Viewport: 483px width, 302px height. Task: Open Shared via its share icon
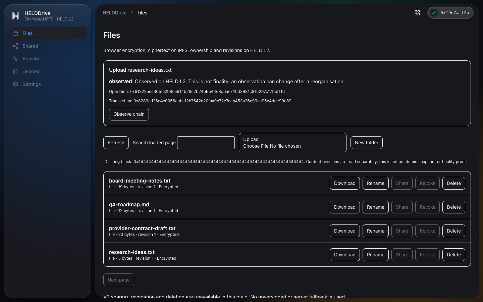click(x=15, y=46)
